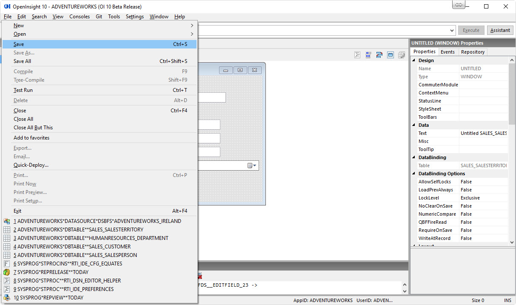The height and width of the screenshot is (305, 516).
Task: Click the OpenInsight logo in title bar
Action: [x=7, y=6]
